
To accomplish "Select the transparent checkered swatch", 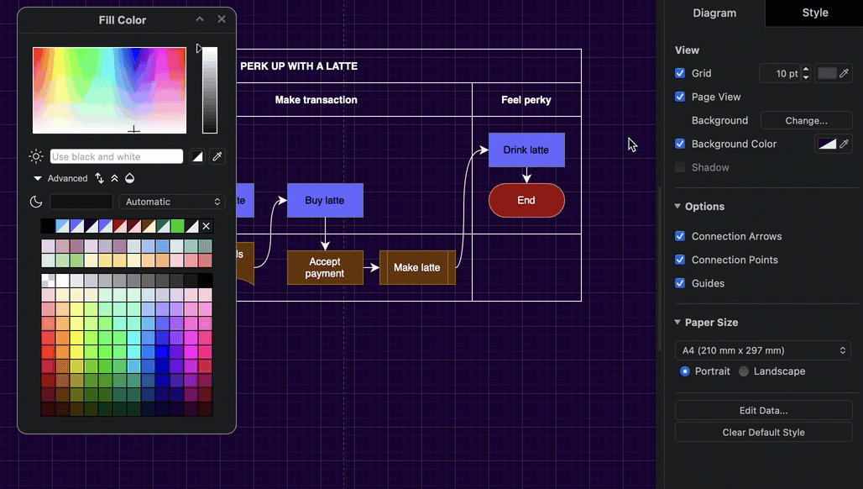I will pos(48,281).
